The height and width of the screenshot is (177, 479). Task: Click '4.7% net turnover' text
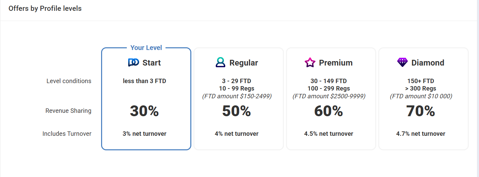pos(421,134)
